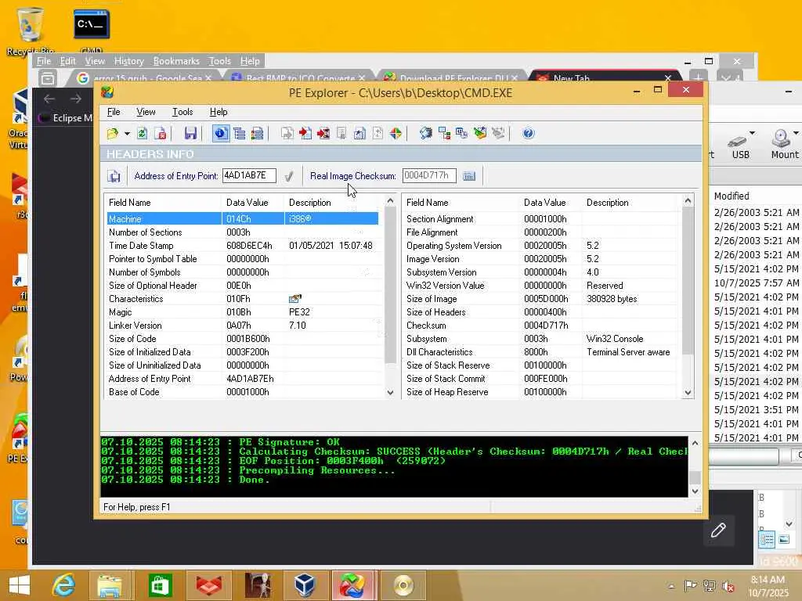This screenshot has height=601, width=802.
Task: Click the Characteristics row flag icon
Action: click(x=295, y=298)
